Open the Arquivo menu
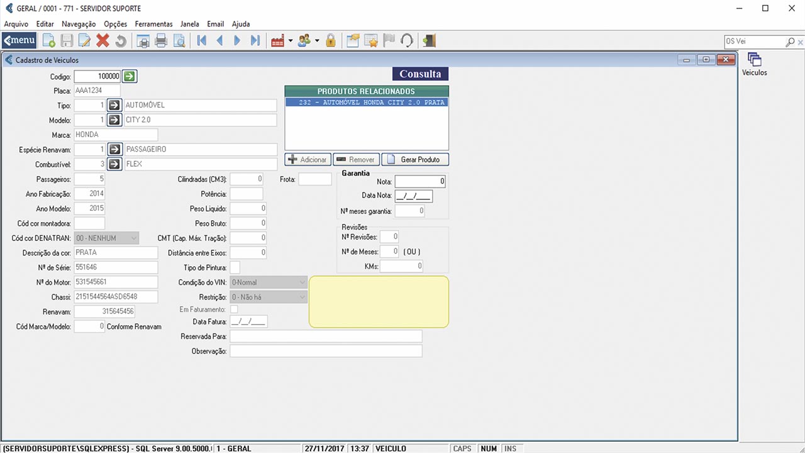The image size is (805, 453). 16,24
